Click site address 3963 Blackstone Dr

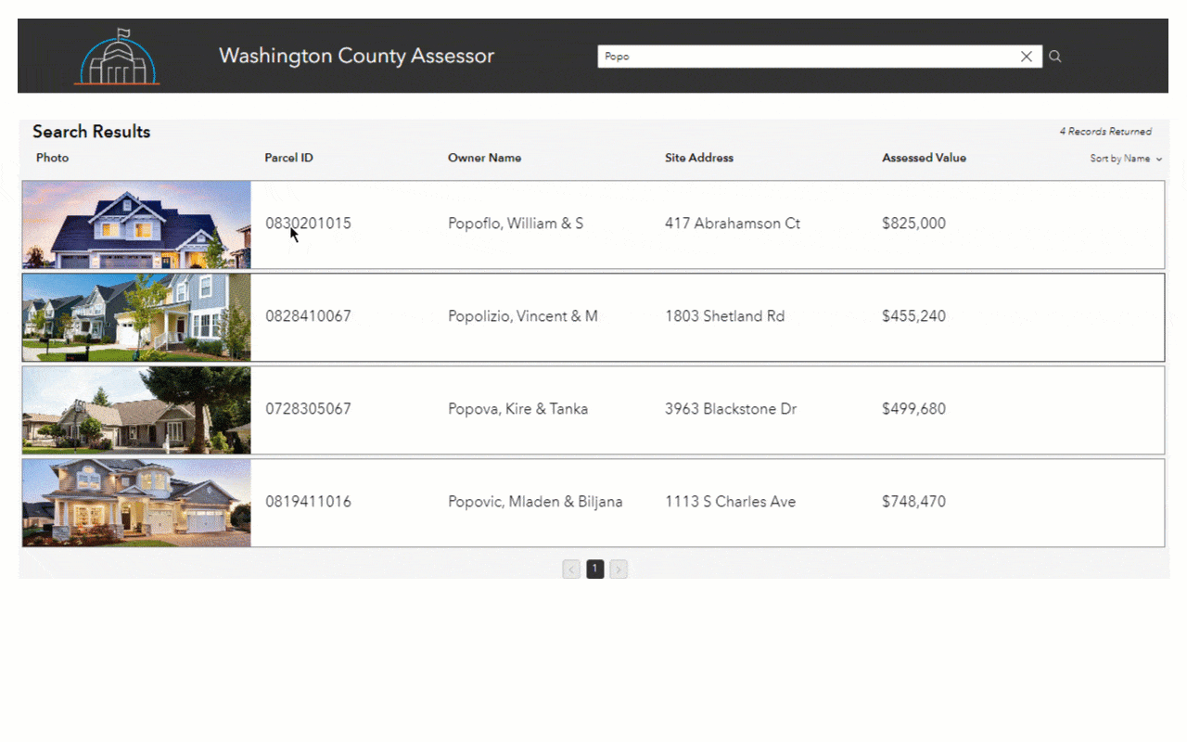coord(730,409)
